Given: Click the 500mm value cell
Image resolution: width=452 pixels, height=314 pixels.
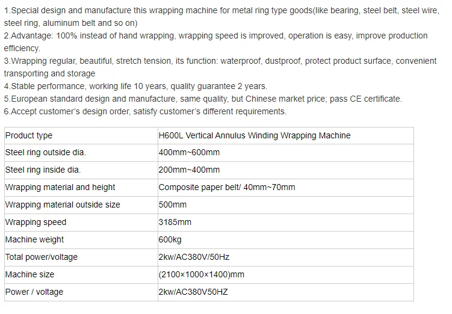Looking at the screenshot, I should pyautogui.click(x=286, y=205).
